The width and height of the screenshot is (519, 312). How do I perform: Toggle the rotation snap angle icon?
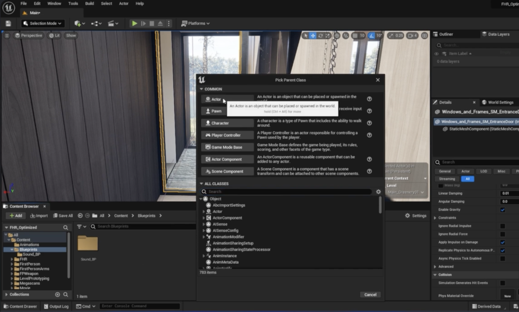[372, 35]
